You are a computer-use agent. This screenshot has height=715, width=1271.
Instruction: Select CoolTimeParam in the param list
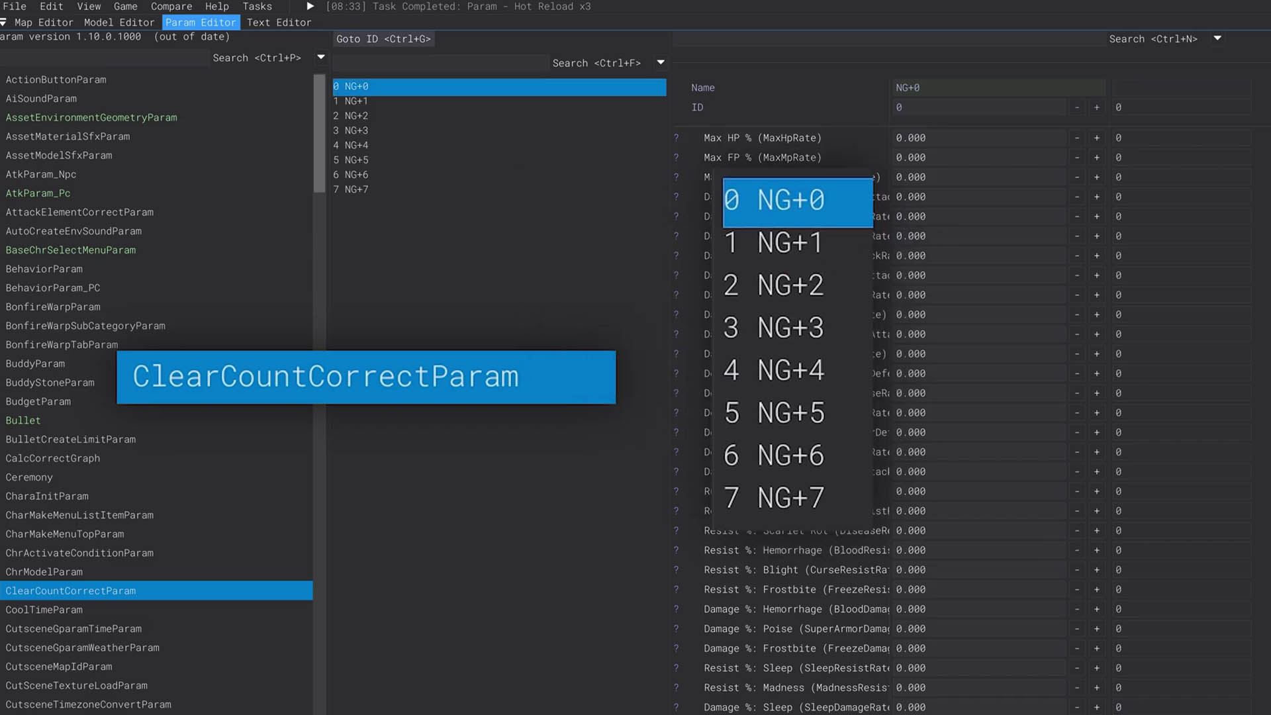(x=44, y=610)
